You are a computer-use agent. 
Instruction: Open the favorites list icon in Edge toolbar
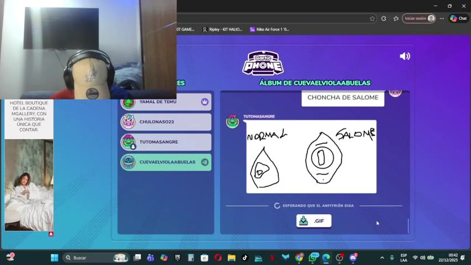point(396,18)
